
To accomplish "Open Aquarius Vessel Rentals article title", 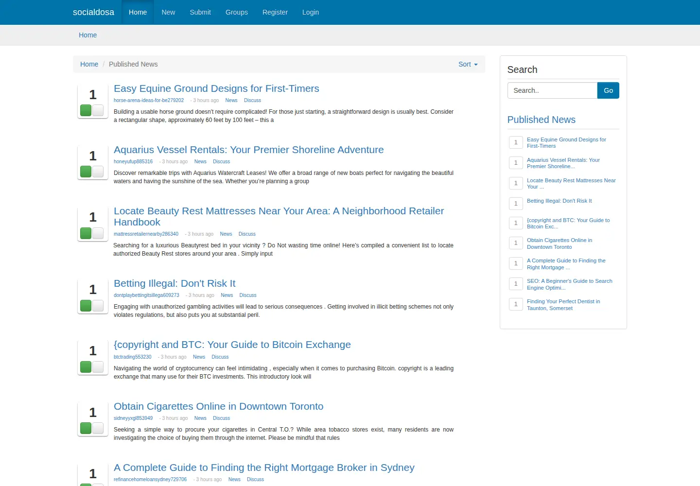I will coord(249,150).
